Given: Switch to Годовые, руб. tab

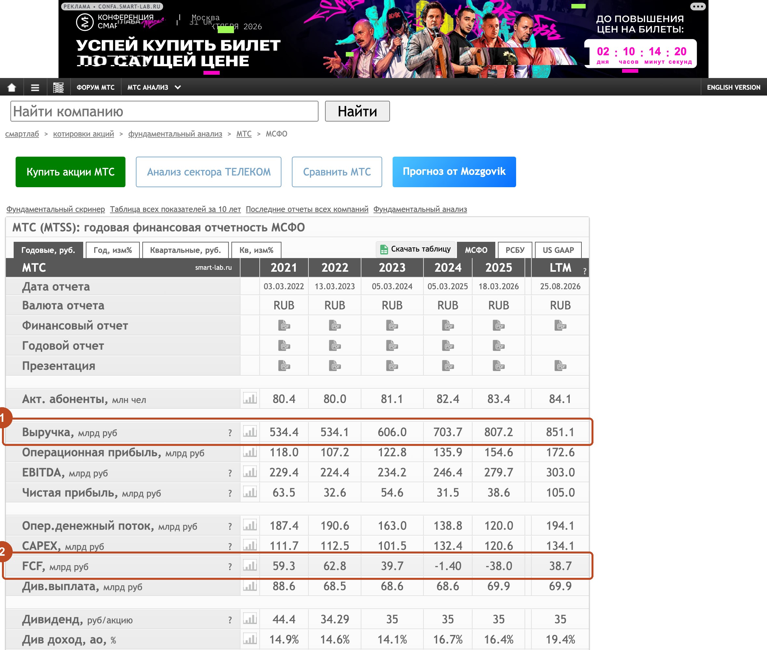Looking at the screenshot, I should tap(48, 250).
